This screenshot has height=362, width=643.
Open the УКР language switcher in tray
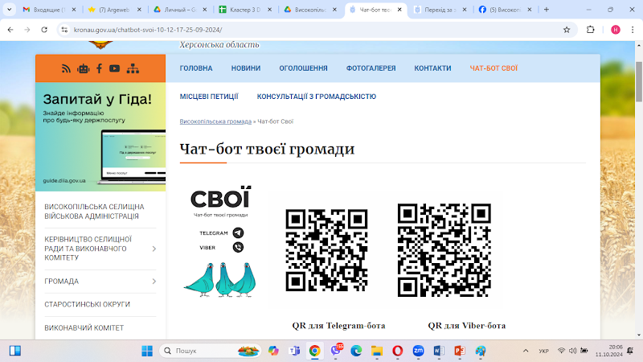pos(544,351)
